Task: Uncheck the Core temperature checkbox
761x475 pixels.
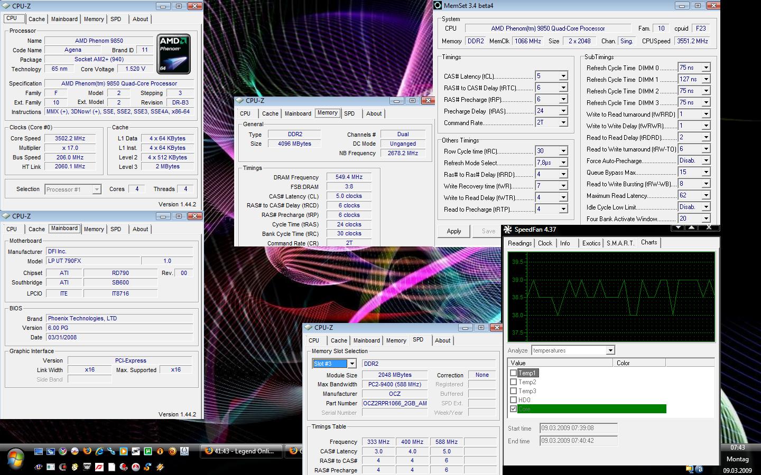Action: [x=513, y=409]
